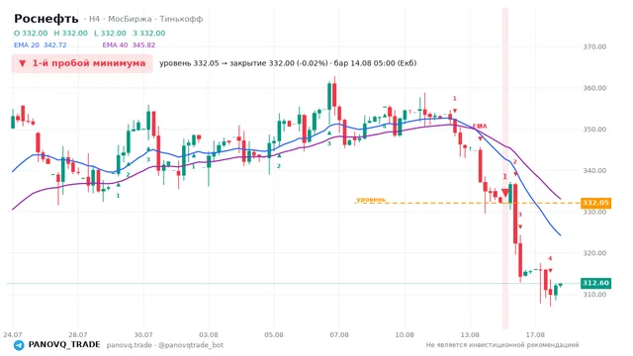Click the PANOVQ_TRADE channel name
Screen dimensions: 633x356
pos(64,345)
